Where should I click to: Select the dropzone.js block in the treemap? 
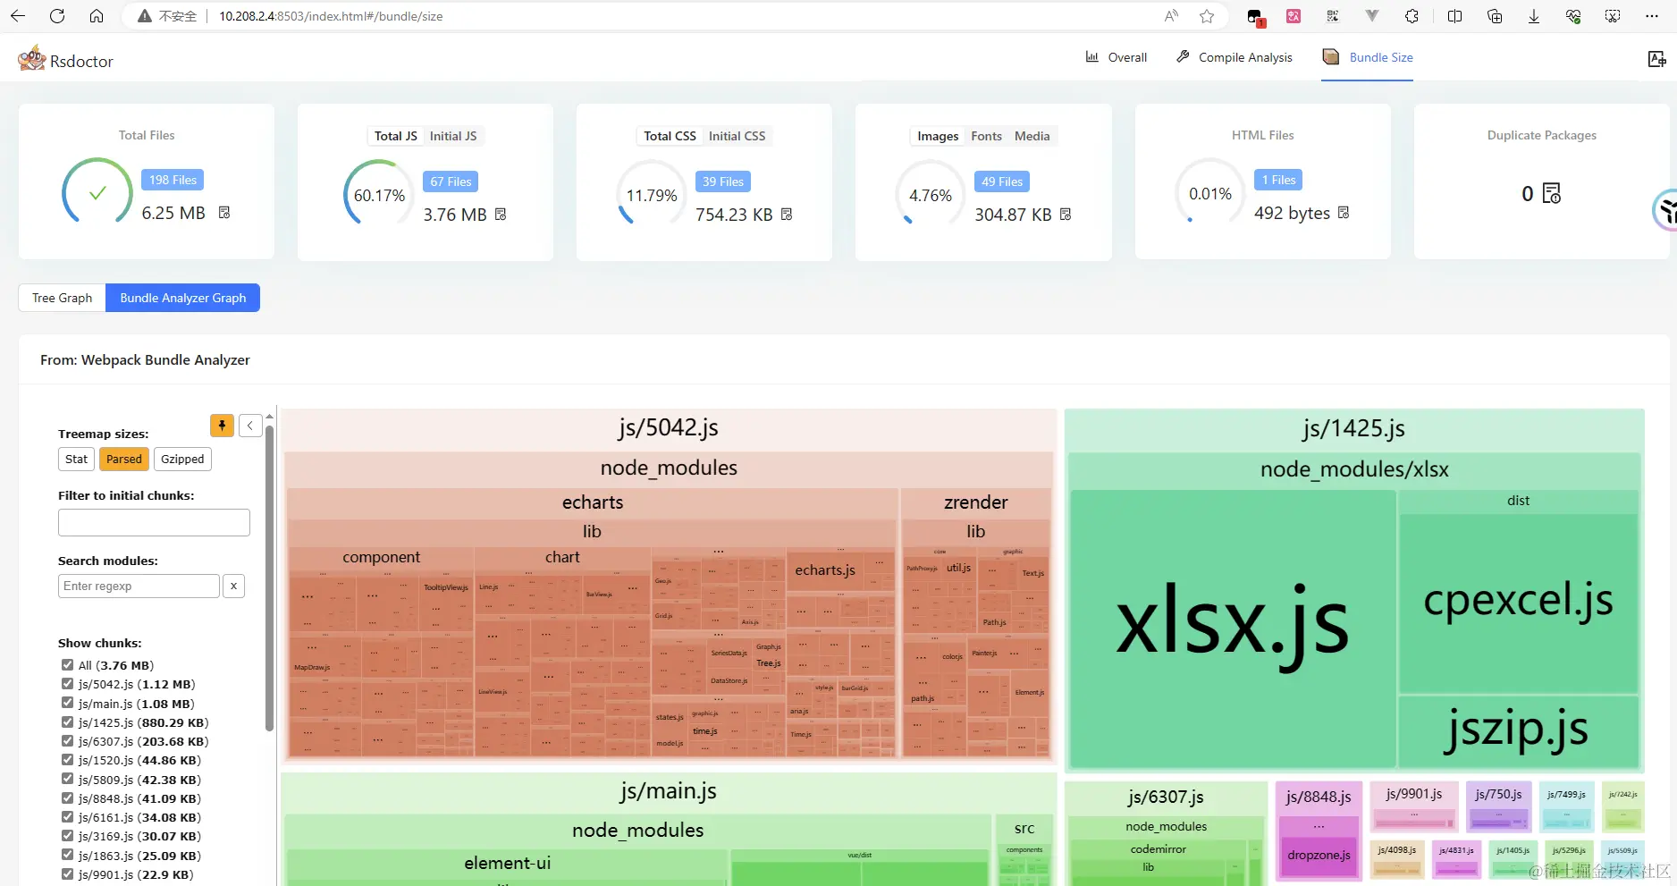click(x=1319, y=856)
